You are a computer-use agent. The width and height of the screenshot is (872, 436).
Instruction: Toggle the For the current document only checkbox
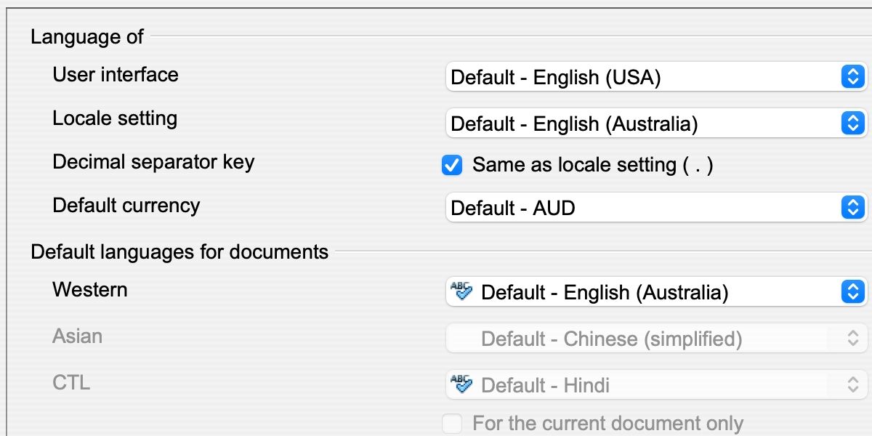click(x=452, y=424)
